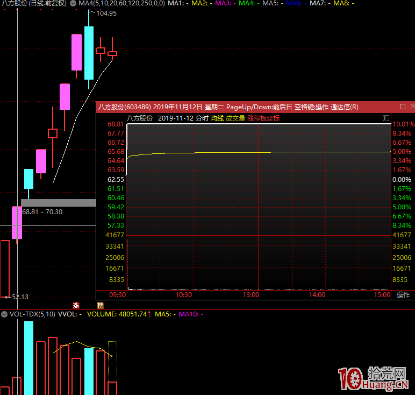Maximize the intraday popup window
Image resolution: width=415 pixels, height=395 pixels.
(x=403, y=107)
